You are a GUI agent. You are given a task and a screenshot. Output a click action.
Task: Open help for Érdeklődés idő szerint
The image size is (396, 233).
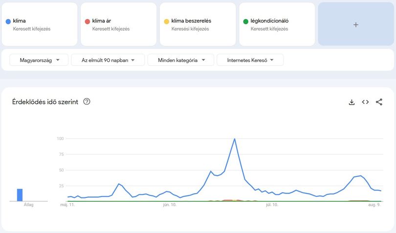(x=87, y=101)
